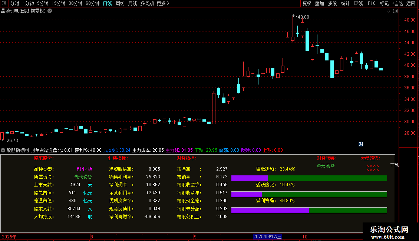419x241 pixels.
Task: Select the 15分钟 period
Action: tap(58, 3)
